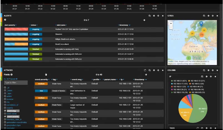This screenshot has height=130, width=223.
Task: Go to next page of Alerts table
Action: pyautogui.click(x=144, y=20)
